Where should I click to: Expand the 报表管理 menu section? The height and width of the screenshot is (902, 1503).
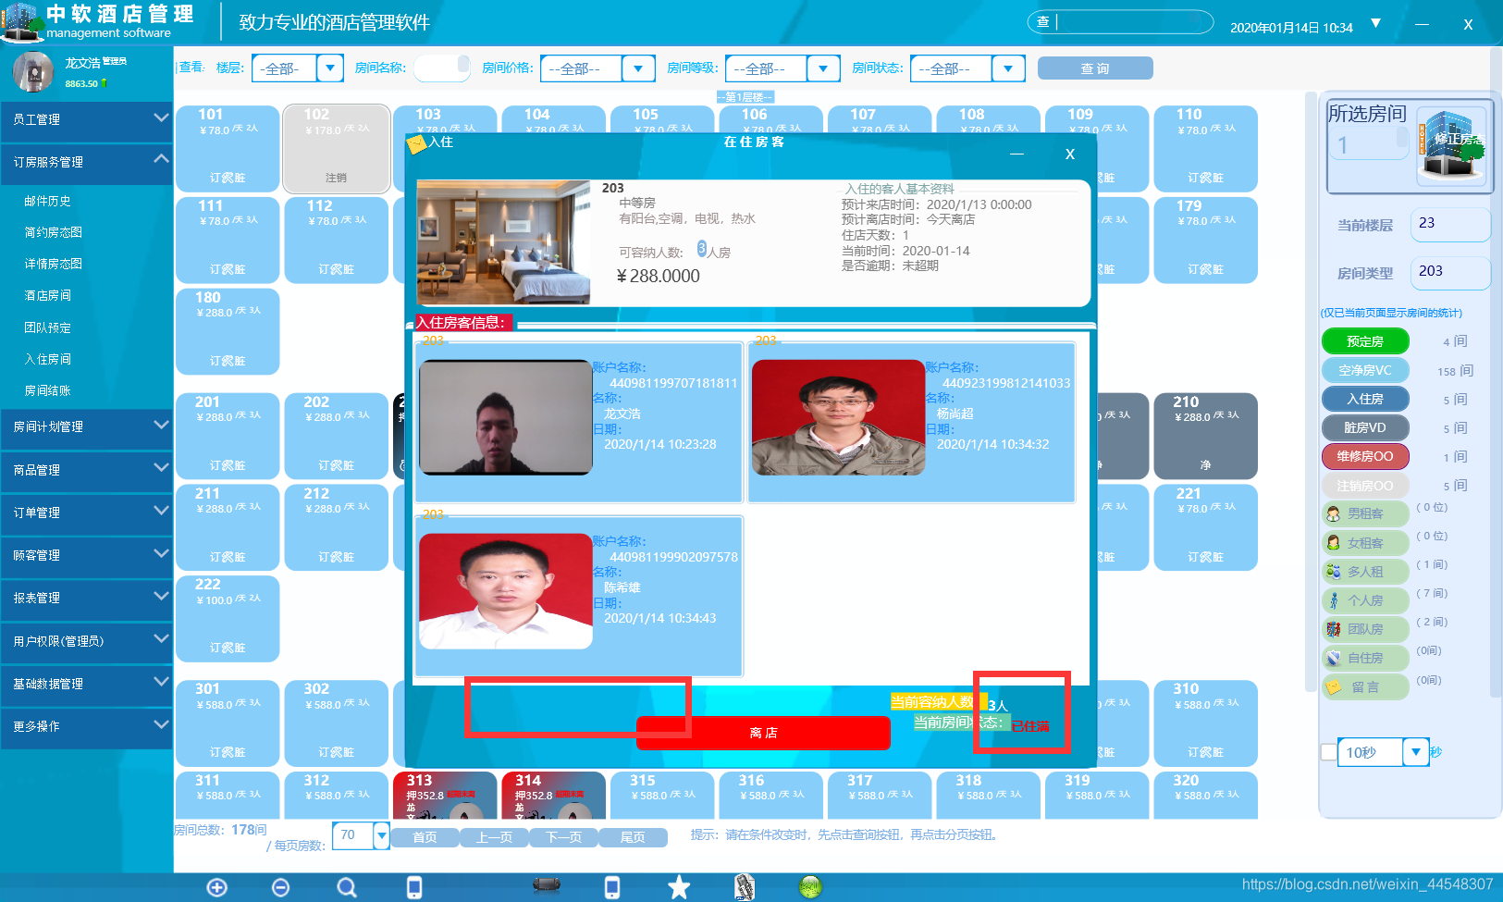pyautogui.click(x=86, y=598)
